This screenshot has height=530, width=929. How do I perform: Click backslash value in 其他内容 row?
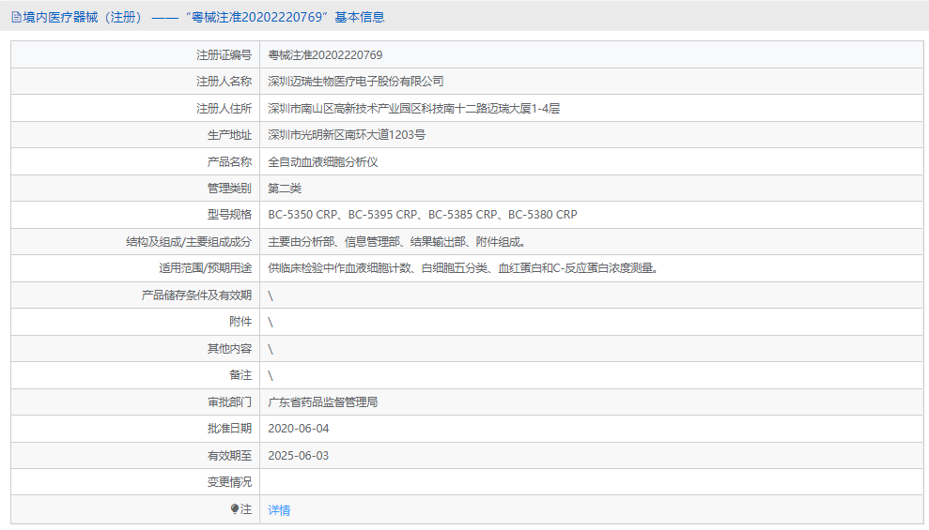pos(271,350)
